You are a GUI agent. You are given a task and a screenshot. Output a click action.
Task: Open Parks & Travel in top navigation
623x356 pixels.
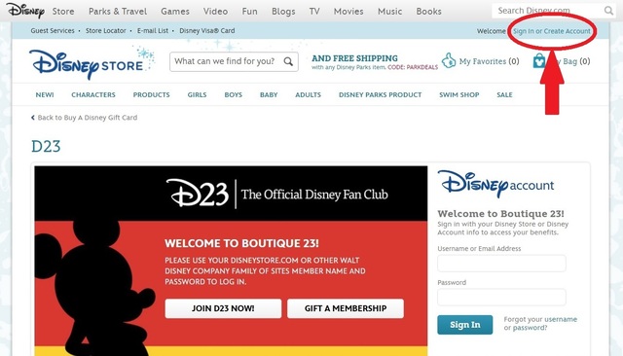coord(118,12)
